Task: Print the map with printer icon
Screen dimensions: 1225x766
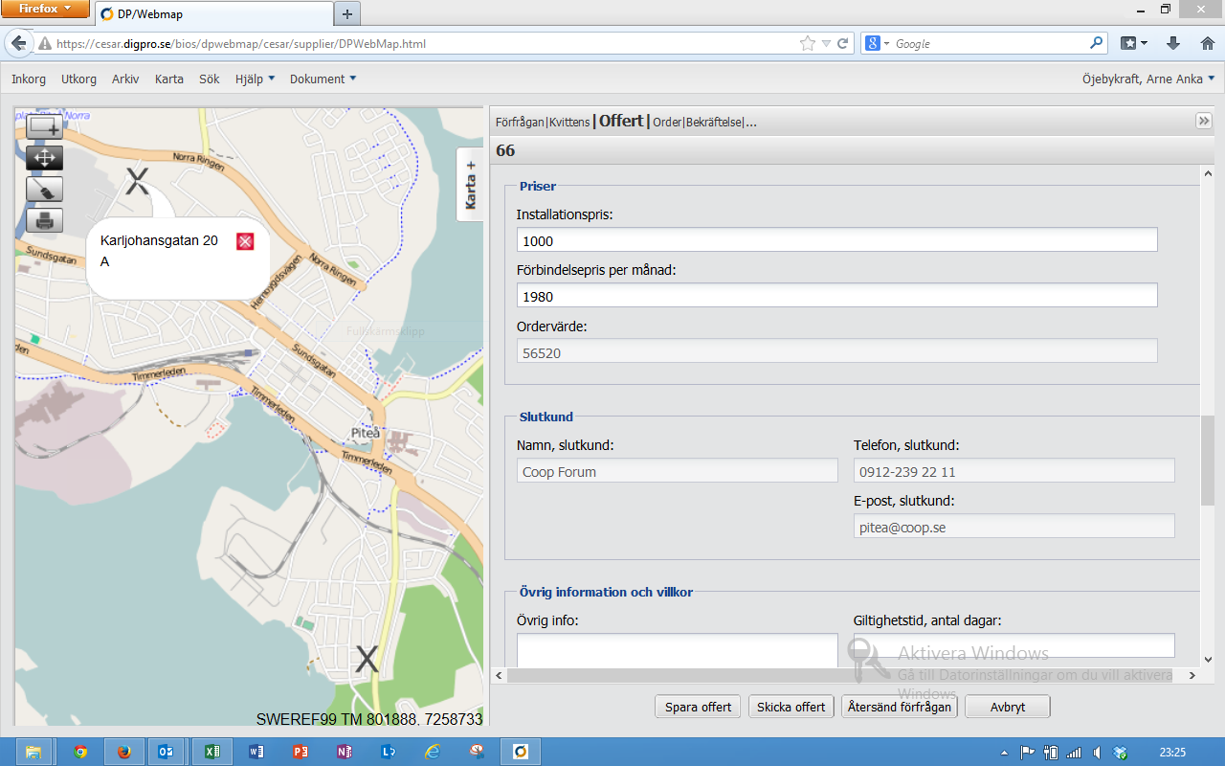Action: click(44, 219)
